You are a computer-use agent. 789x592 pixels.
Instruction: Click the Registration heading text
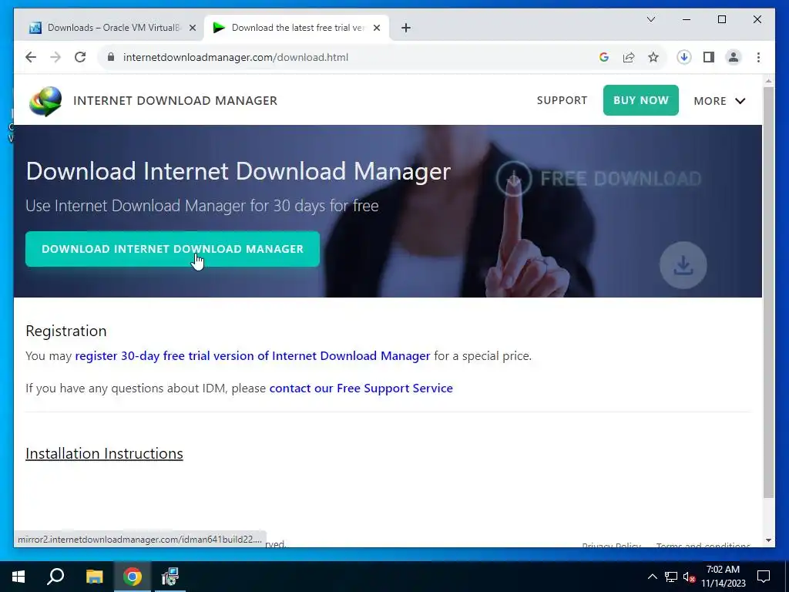tap(66, 331)
